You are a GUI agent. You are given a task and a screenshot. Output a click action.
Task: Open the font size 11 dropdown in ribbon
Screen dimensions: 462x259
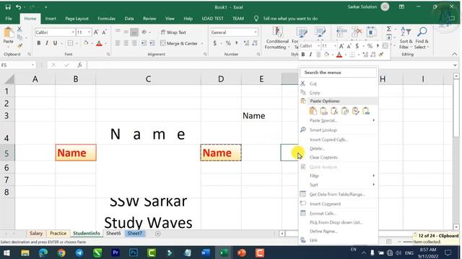pyautogui.click(x=89, y=32)
